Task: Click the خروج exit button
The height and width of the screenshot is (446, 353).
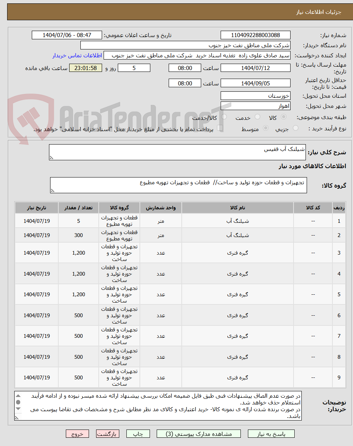Action: [77, 434]
